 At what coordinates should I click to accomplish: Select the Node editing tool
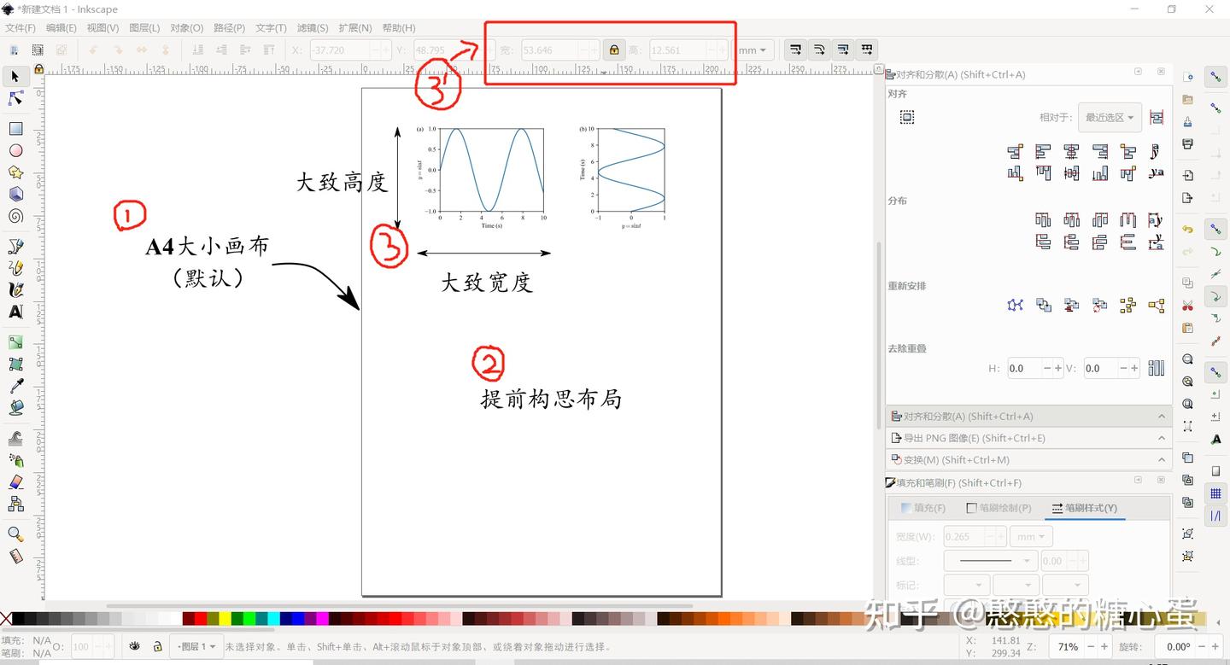coord(14,99)
